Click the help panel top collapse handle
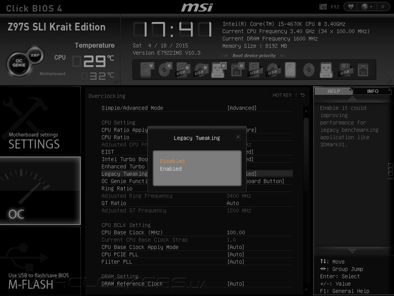Screen dimensions: 394x296 [x=352, y=99]
